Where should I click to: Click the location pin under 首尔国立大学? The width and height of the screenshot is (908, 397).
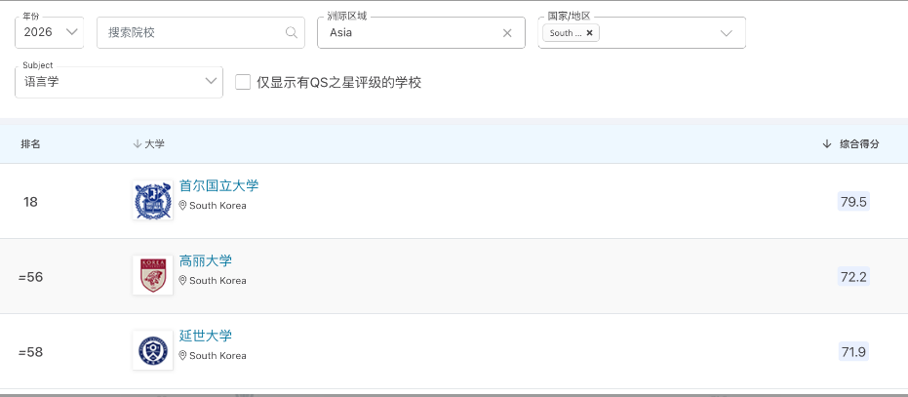(182, 206)
